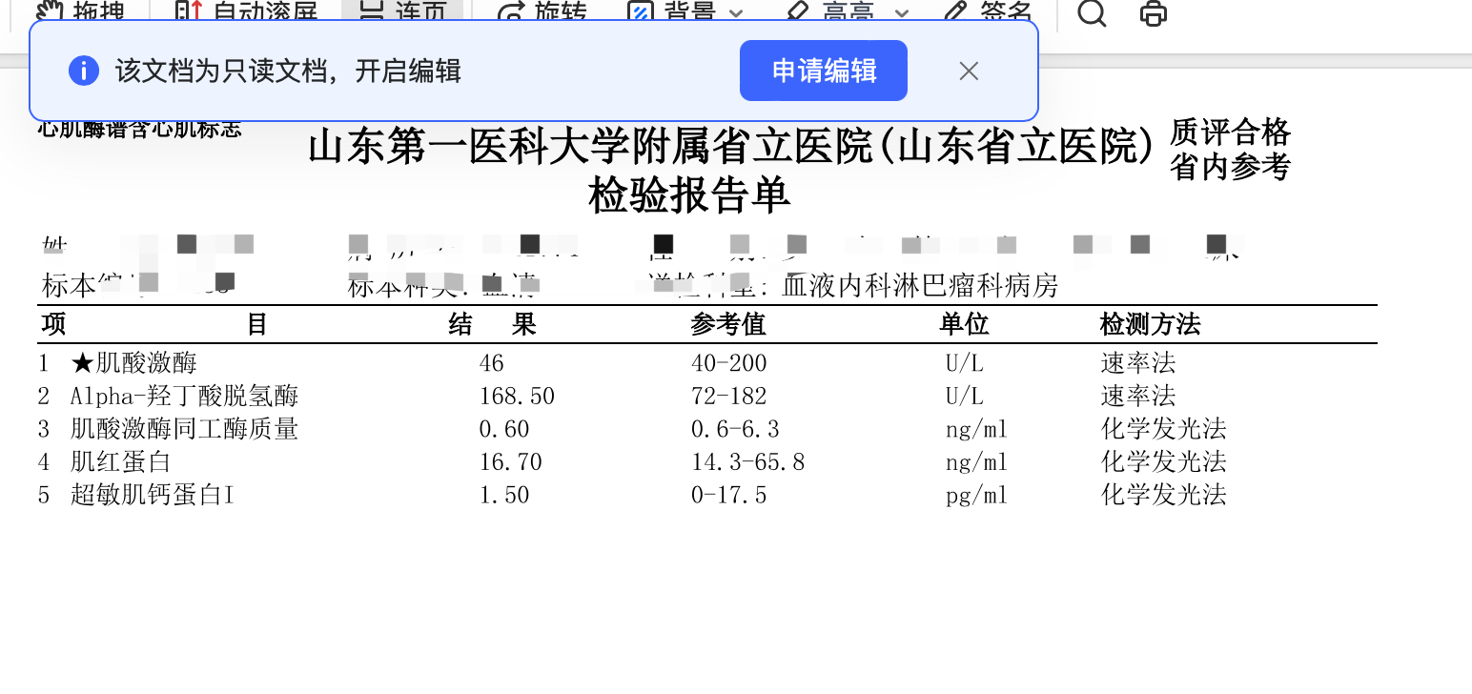Click U/L unit in the ★肌酸激酶 row
The height and width of the screenshot is (694, 1472).
point(965,363)
